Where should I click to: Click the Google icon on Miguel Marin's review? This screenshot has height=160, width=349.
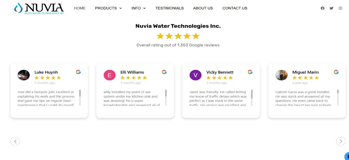click(x=336, y=72)
